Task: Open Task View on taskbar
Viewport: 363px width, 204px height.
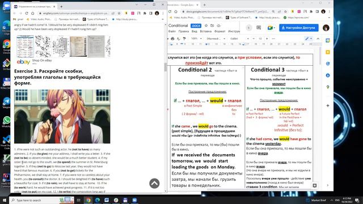Action: tap(78, 200)
